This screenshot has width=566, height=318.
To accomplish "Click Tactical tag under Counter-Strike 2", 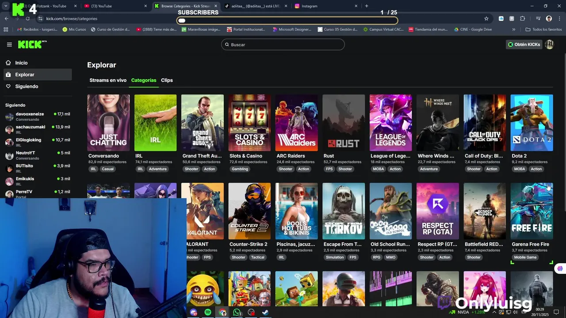I will (x=257, y=257).
